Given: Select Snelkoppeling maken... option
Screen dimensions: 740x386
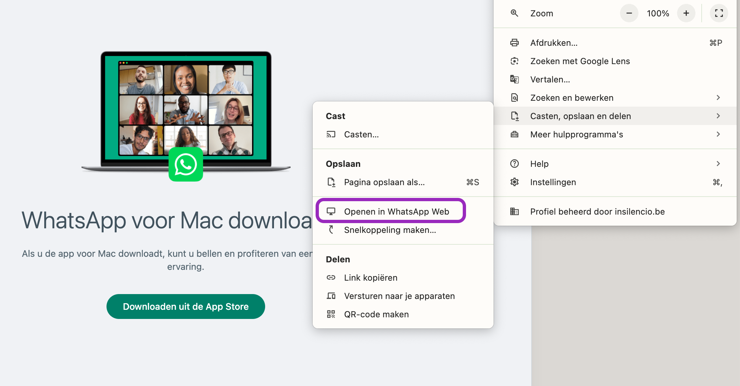Looking at the screenshot, I should [390, 230].
